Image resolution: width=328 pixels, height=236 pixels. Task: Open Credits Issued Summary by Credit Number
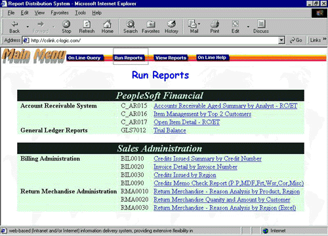(207, 159)
